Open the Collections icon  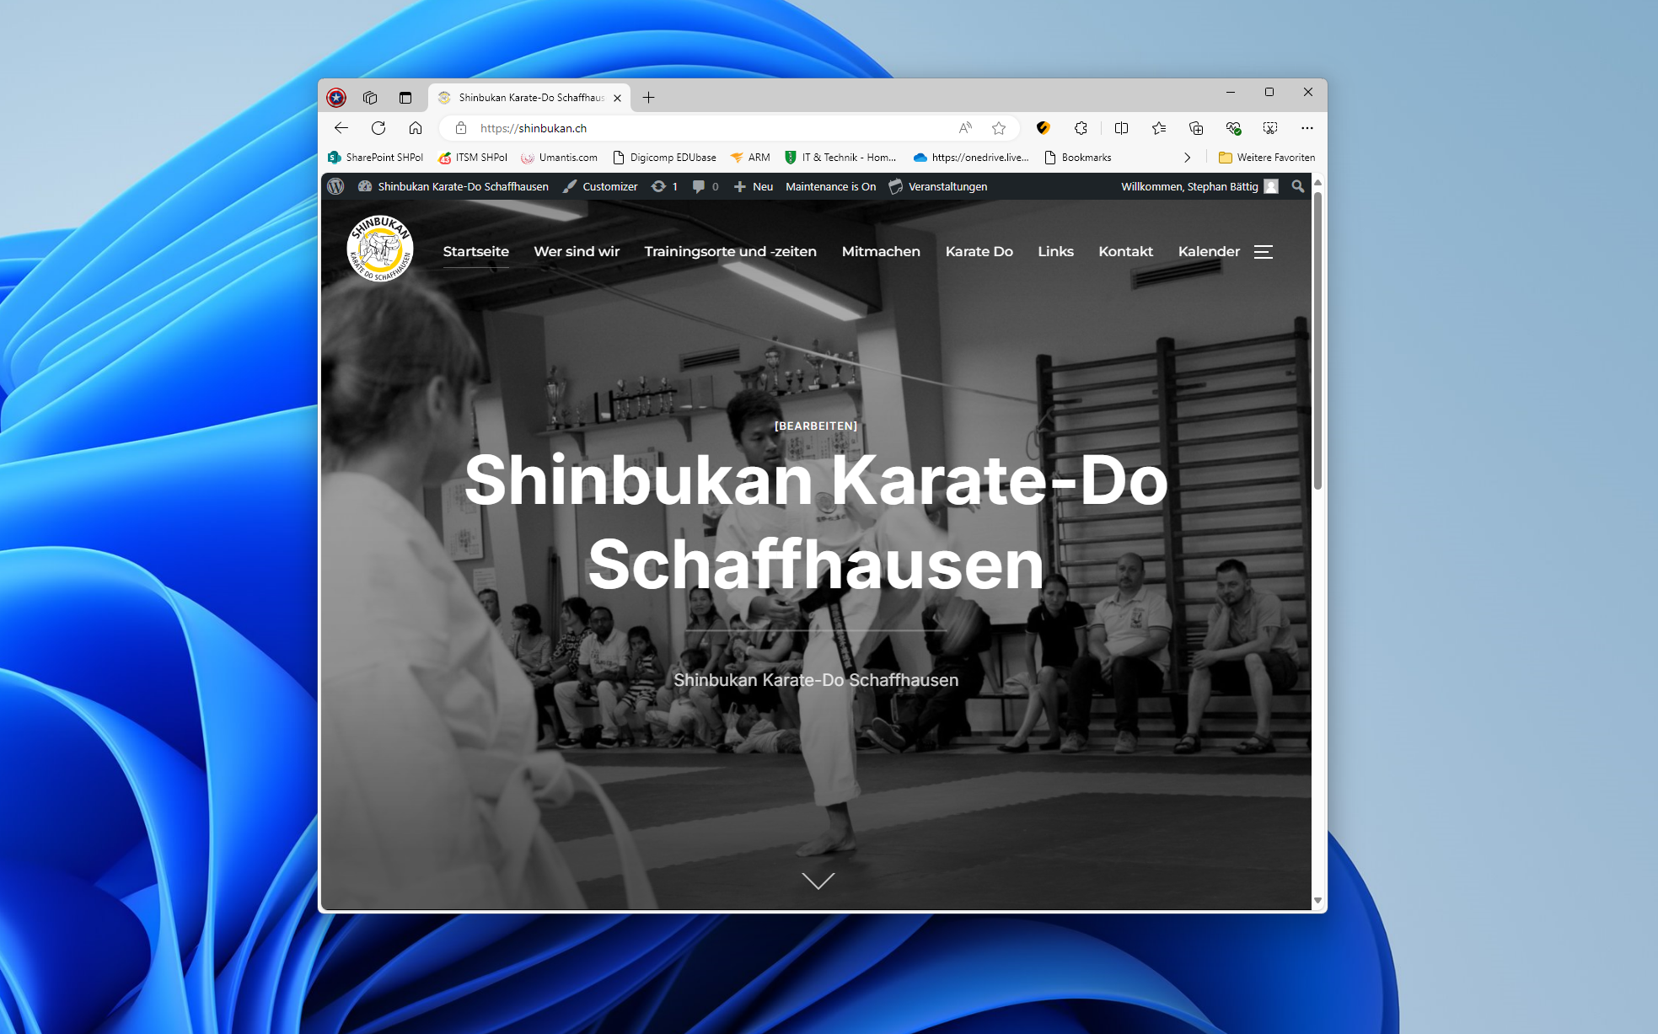point(1196,128)
